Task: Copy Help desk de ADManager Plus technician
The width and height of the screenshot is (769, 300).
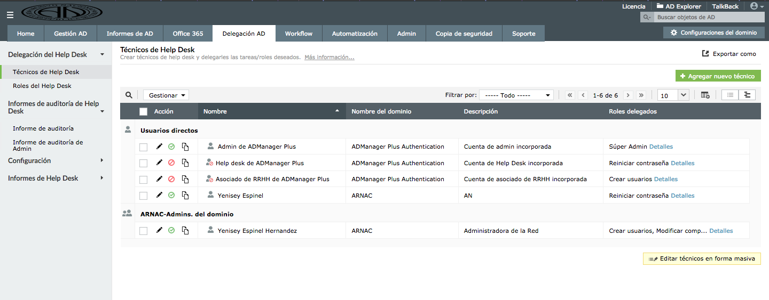Action: pos(185,163)
